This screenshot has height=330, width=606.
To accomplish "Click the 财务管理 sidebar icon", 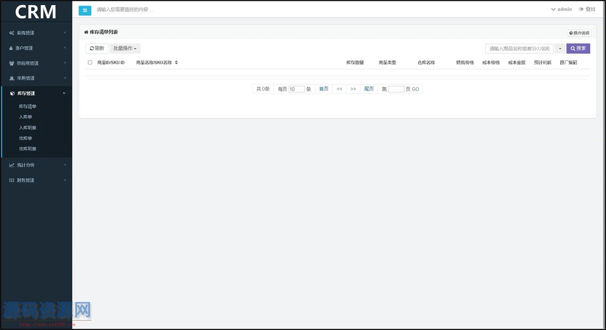I will click(x=11, y=180).
